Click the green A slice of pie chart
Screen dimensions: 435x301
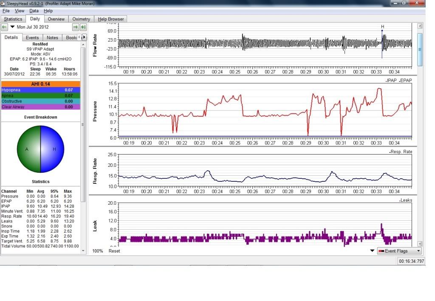click(x=28, y=149)
